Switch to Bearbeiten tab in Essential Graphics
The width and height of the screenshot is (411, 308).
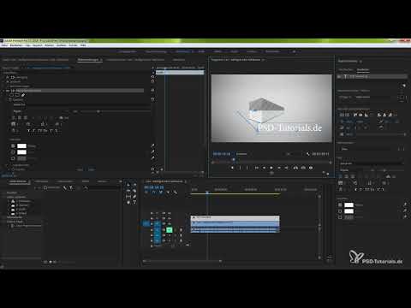363,69
